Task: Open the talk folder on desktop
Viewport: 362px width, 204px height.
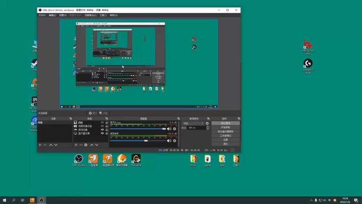Action: click(x=222, y=161)
